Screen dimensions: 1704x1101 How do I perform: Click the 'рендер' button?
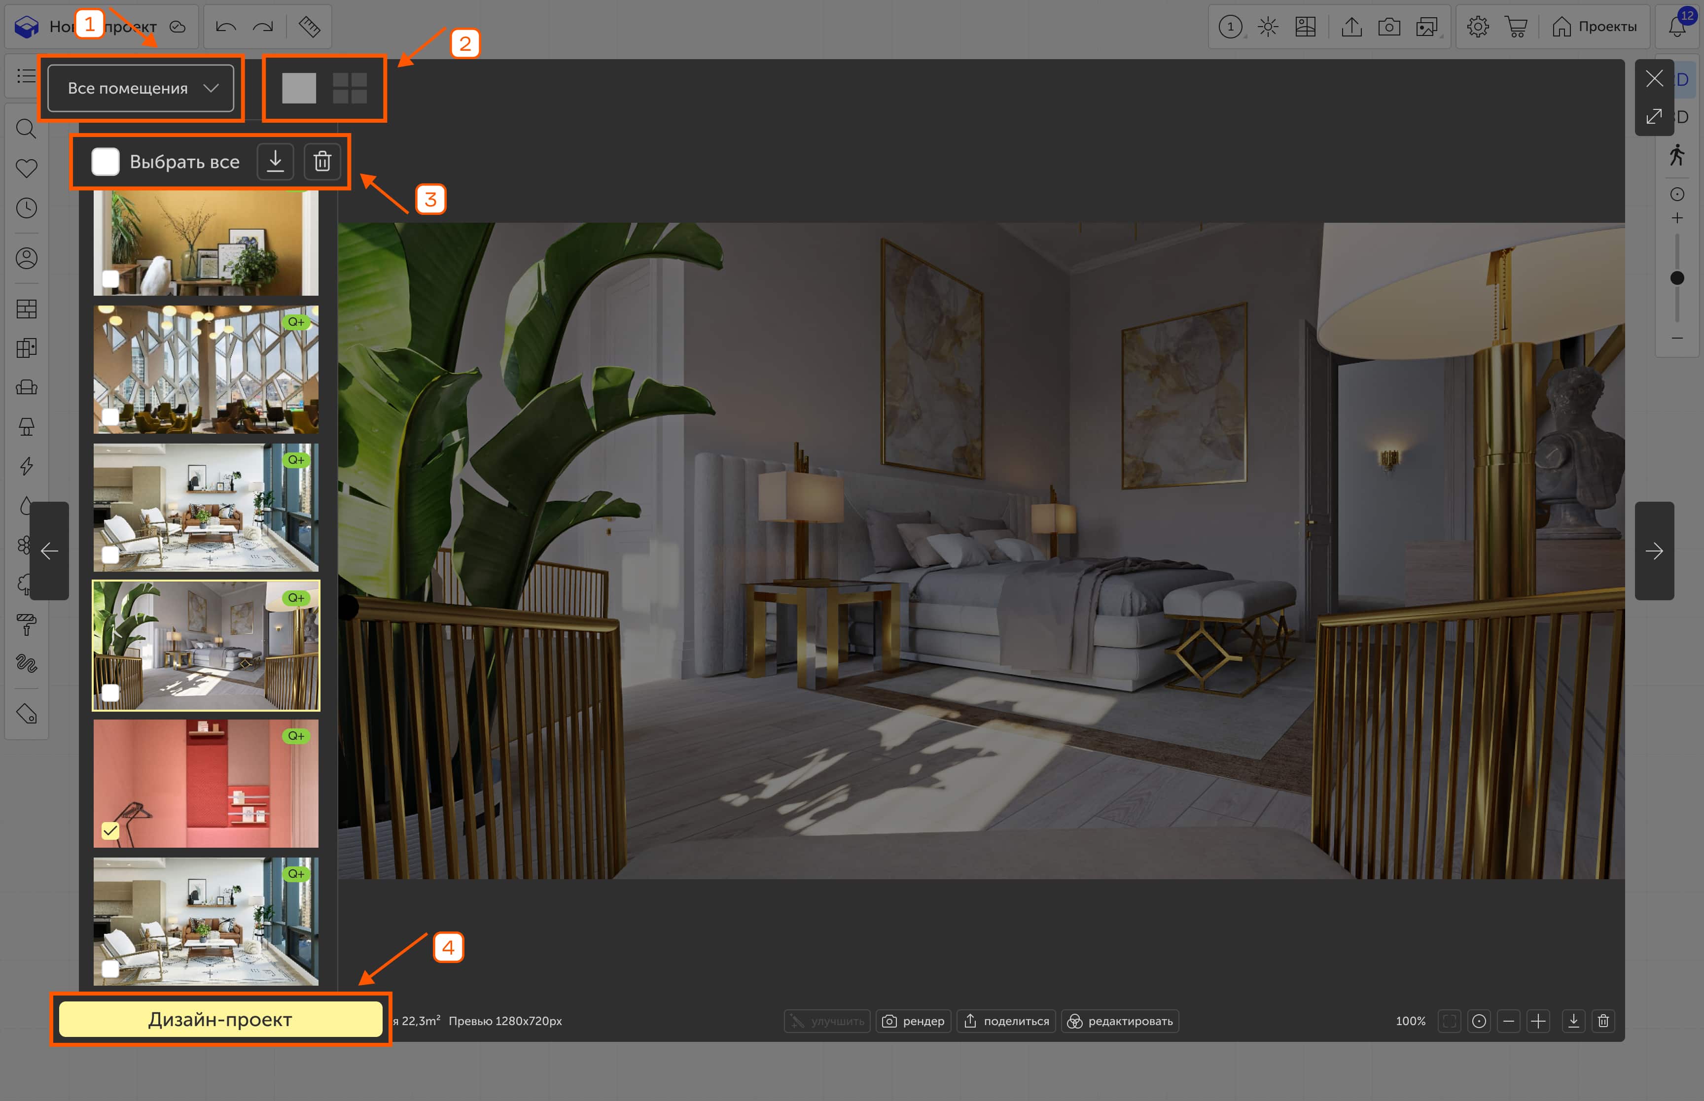tap(913, 1021)
